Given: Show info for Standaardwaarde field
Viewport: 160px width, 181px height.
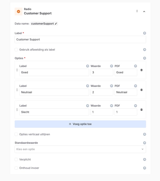Looking at the screenshot, I should click(x=144, y=143).
